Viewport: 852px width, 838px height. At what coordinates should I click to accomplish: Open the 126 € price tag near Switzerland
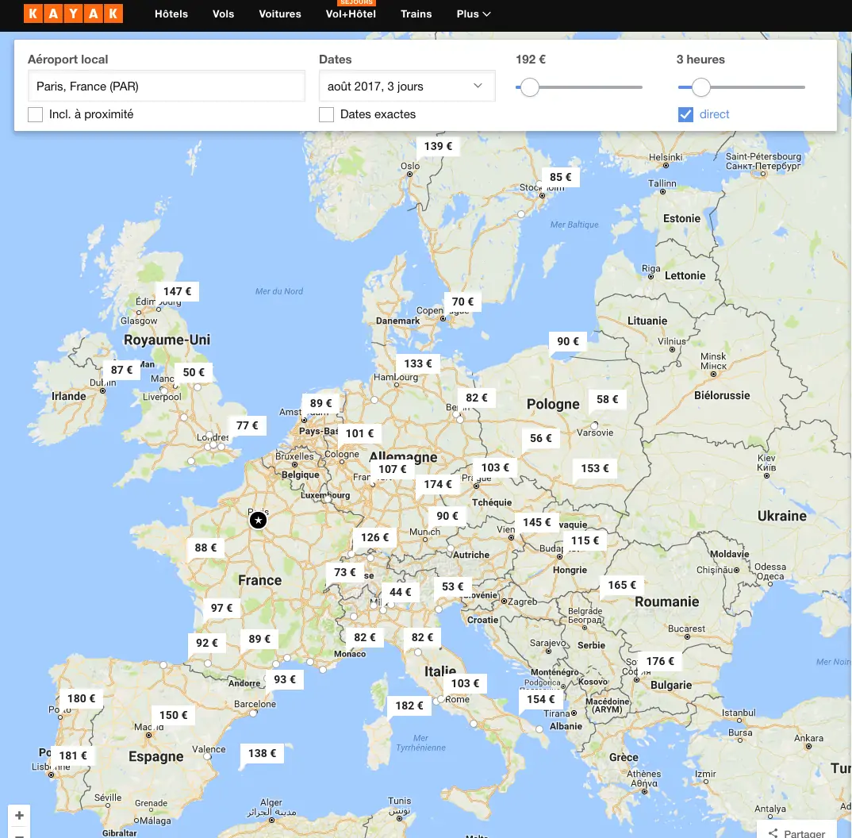[375, 537]
